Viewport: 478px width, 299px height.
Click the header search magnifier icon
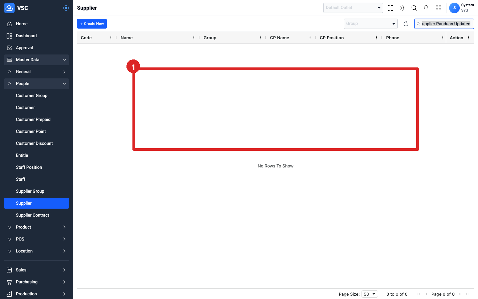tap(414, 8)
